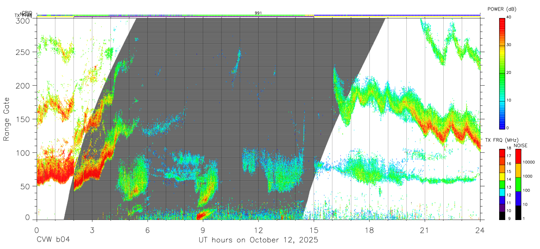Click the 10 label in NOISE legend
The width and height of the screenshot is (540, 249).
pos(525,205)
